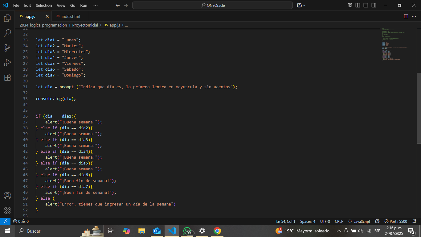
Task: Go back with the left arrow
Action: (117, 5)
